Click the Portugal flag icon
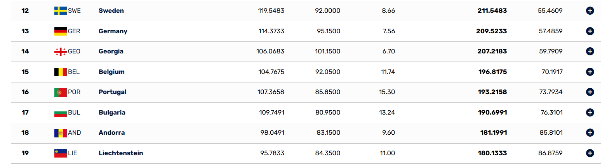This screenshot has width=607, height=168. pos(61,92)
